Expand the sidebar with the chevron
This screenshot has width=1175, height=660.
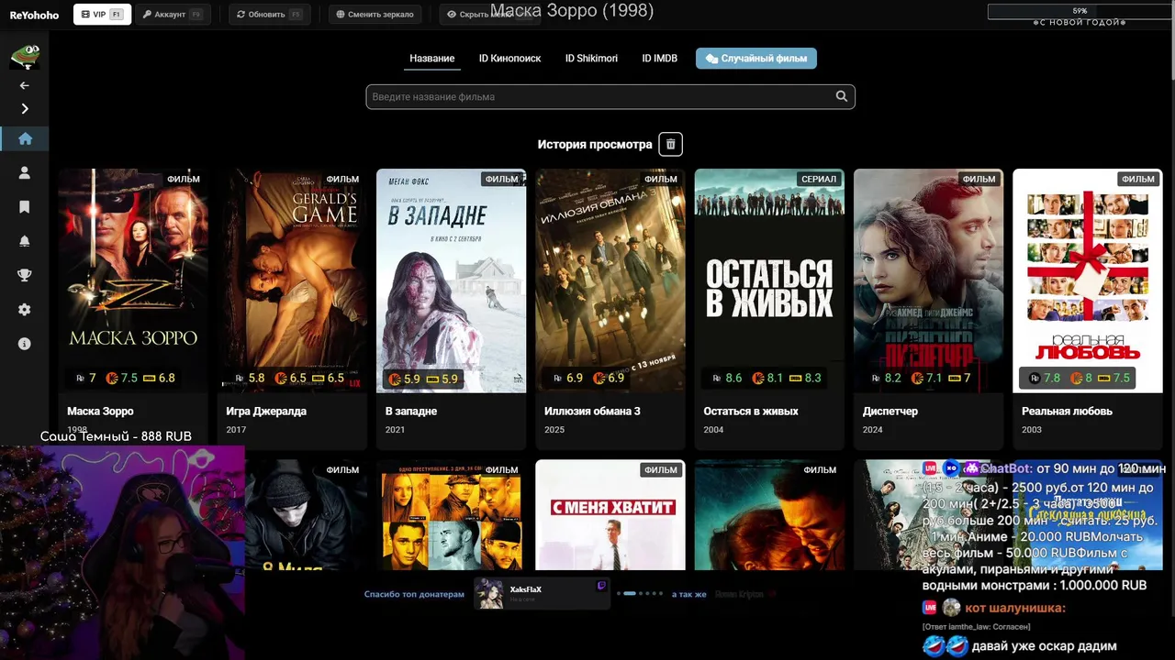pos(25,108)
